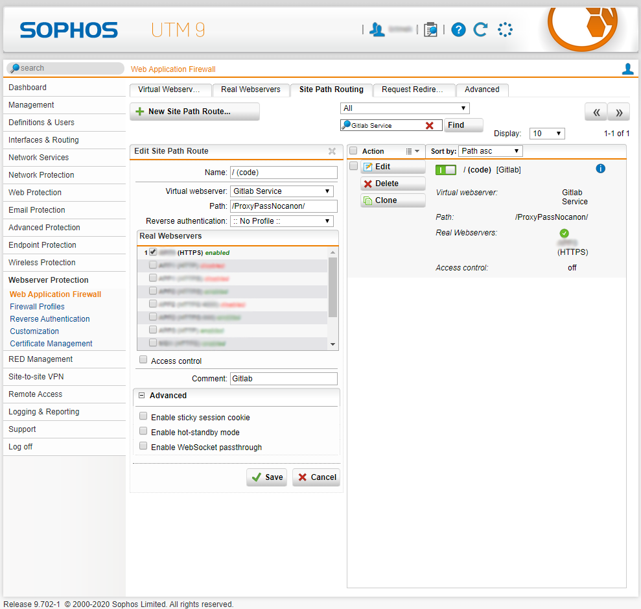
Task: Clear the Gitlab Service filter with red X
Action: point(429,126)
